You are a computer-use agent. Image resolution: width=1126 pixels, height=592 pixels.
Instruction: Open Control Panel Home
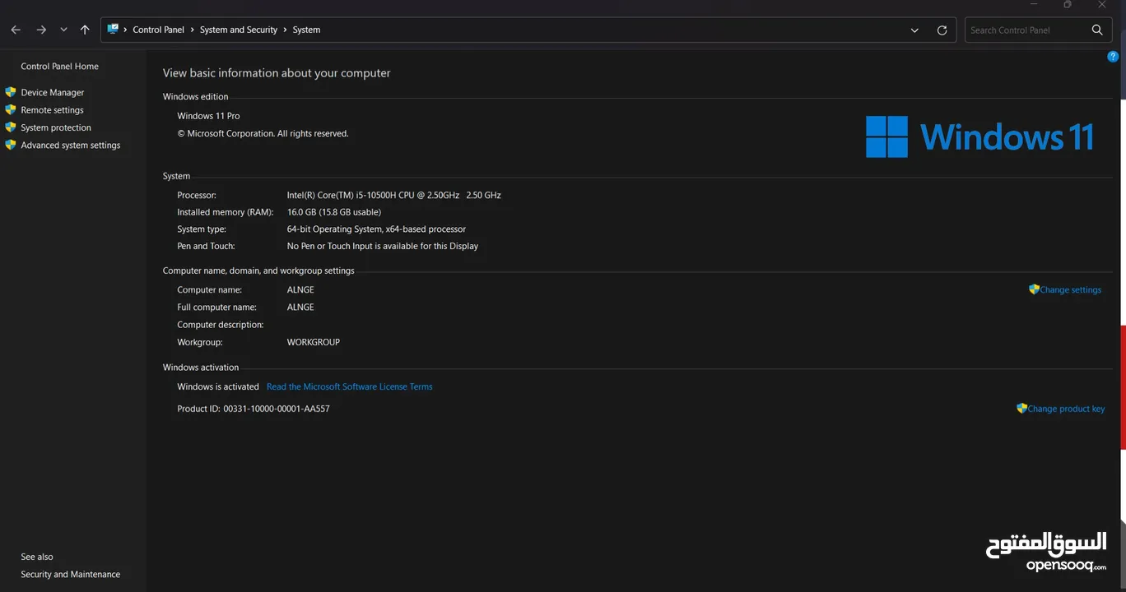(x=59, y=67)
